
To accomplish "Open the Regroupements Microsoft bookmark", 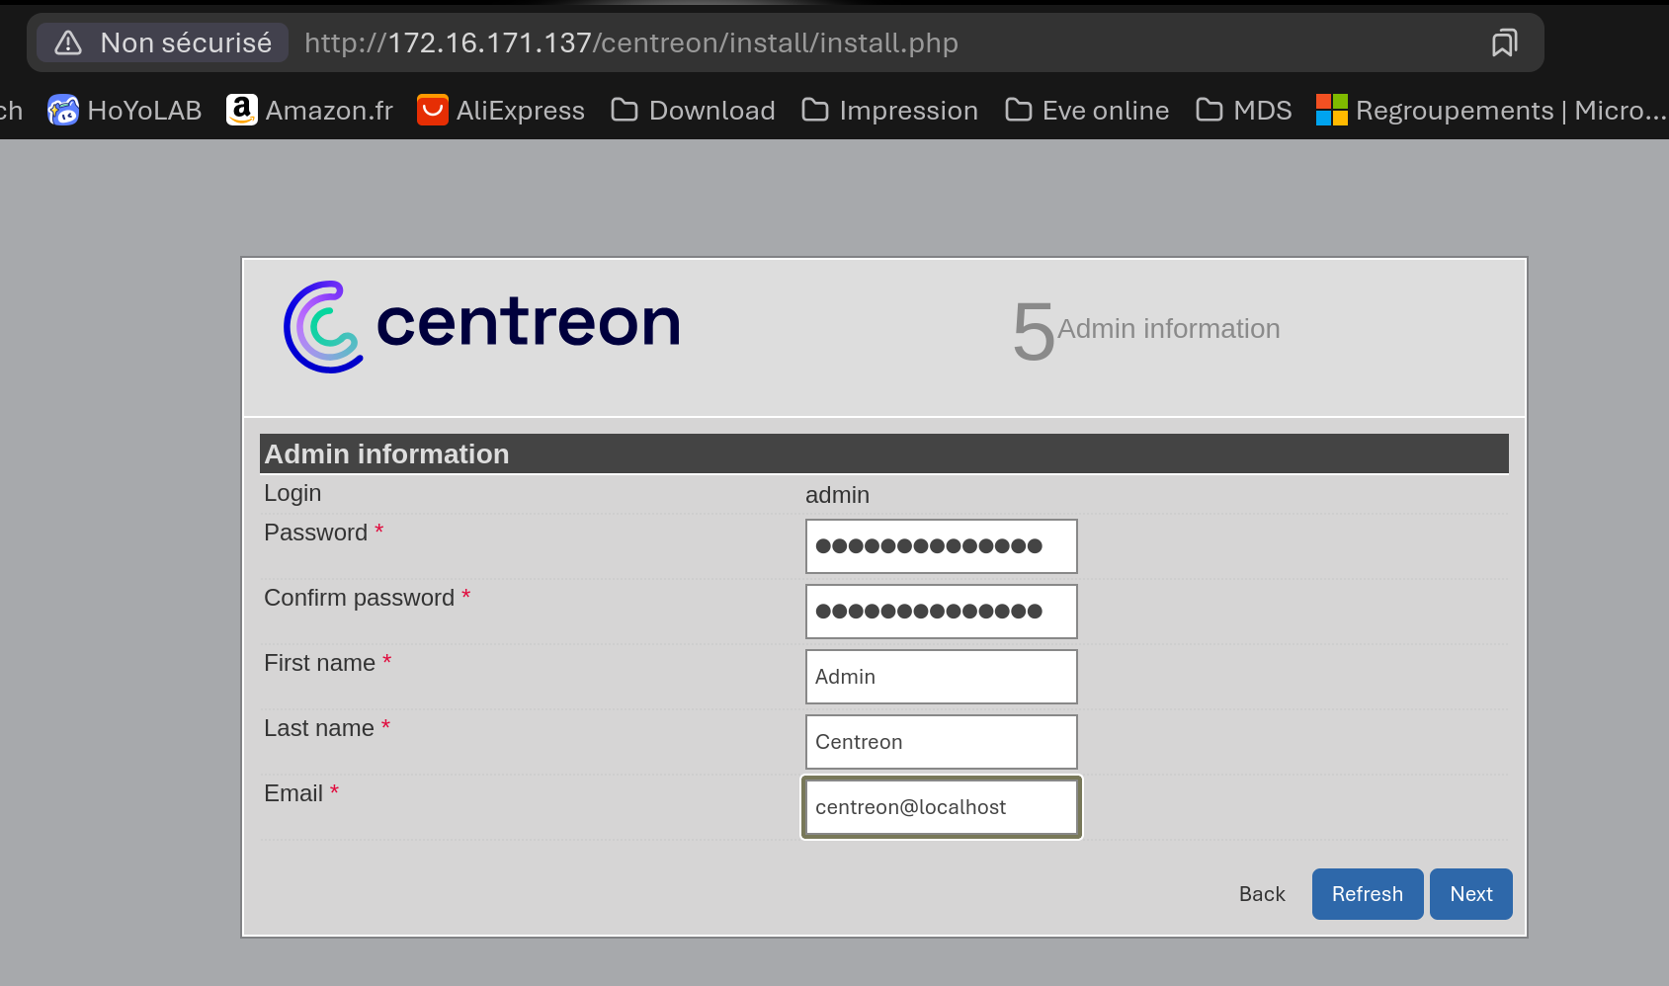I will click(1491, 110).
